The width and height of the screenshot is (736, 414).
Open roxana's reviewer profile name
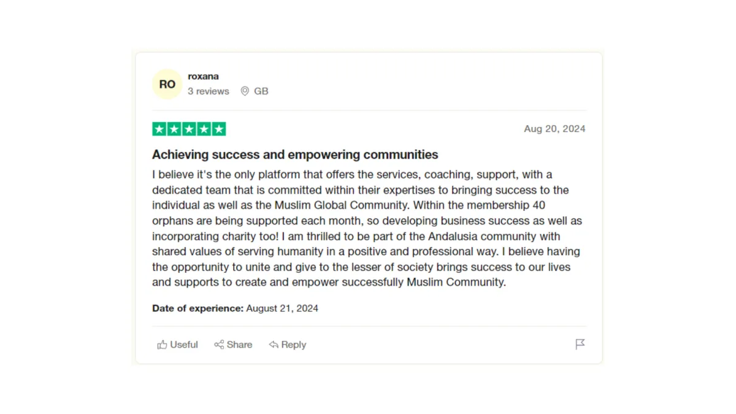203,77
